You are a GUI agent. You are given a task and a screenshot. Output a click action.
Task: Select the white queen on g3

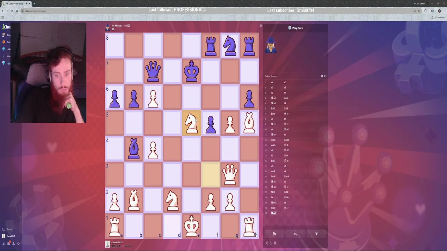tap(230, 175)
